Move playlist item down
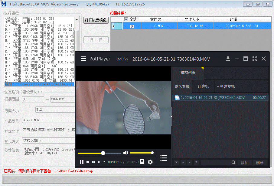The width and height of the screenshot is (274, 186). 190,163
